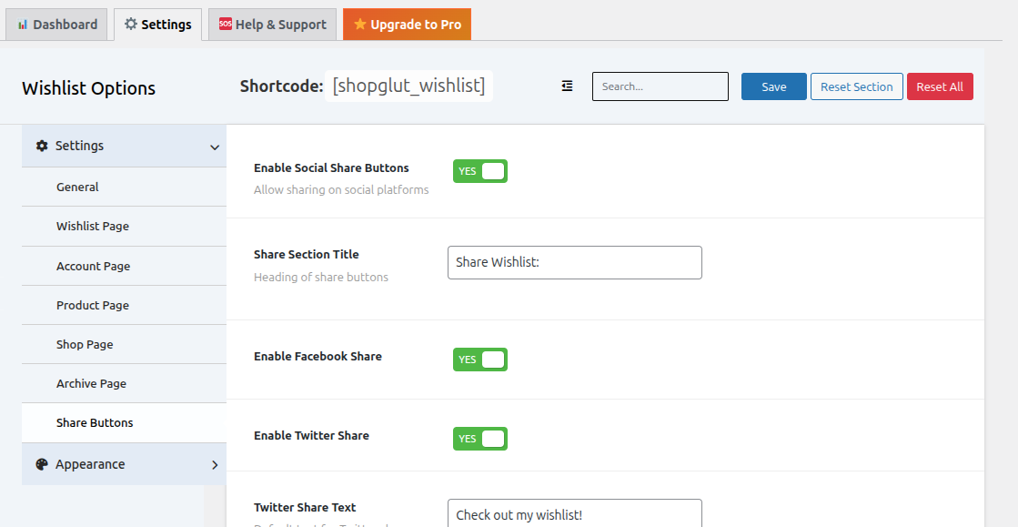Click the Heading of share buttons description
This screenshot has width=1018, height=527.
tap(321, 277)
